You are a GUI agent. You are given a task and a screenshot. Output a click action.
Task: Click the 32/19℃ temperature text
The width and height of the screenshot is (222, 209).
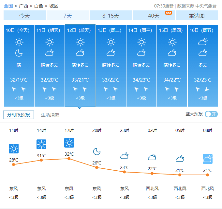[x=19, y=80]
